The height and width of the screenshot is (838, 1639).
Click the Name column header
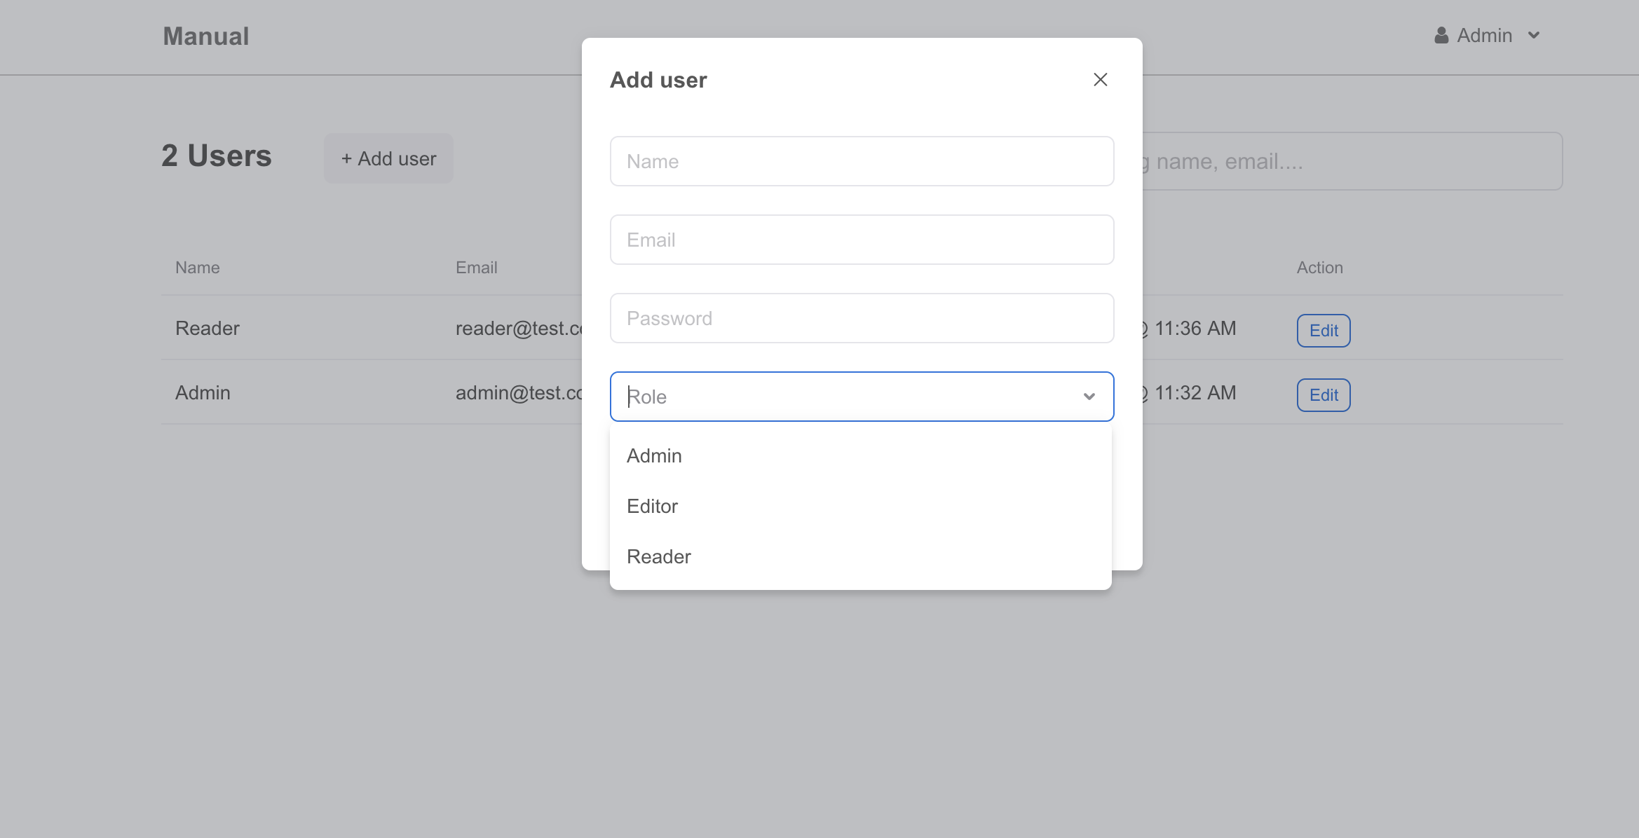click(197, 268)
